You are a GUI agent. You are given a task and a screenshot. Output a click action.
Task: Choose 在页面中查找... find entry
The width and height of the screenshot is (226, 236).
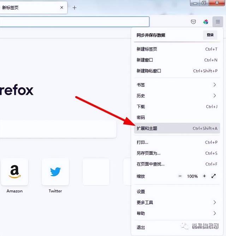[177, 164]
